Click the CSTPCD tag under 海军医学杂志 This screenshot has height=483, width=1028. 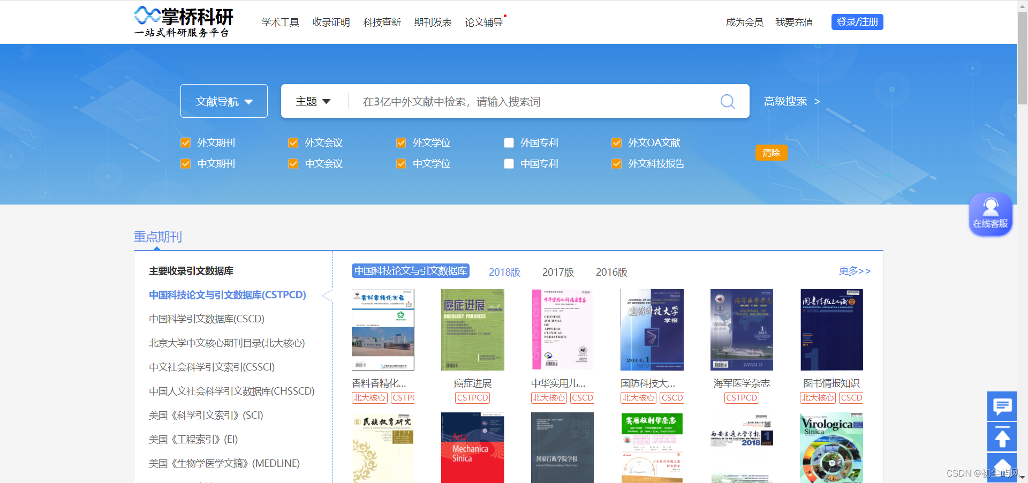(742, 398)
